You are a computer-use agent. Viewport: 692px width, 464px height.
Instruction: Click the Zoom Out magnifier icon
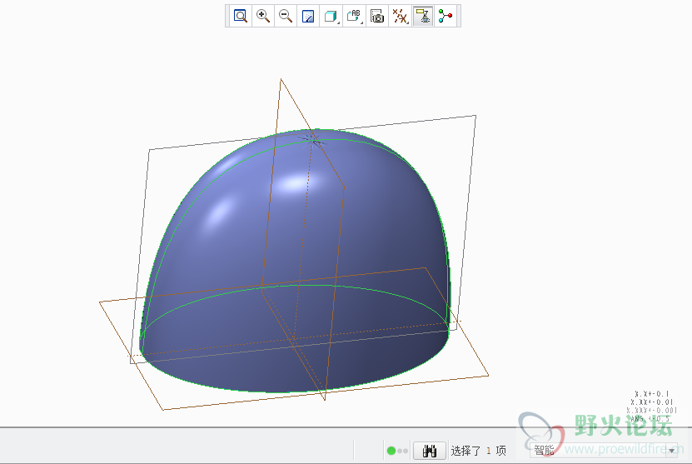[x=286, y=16]
